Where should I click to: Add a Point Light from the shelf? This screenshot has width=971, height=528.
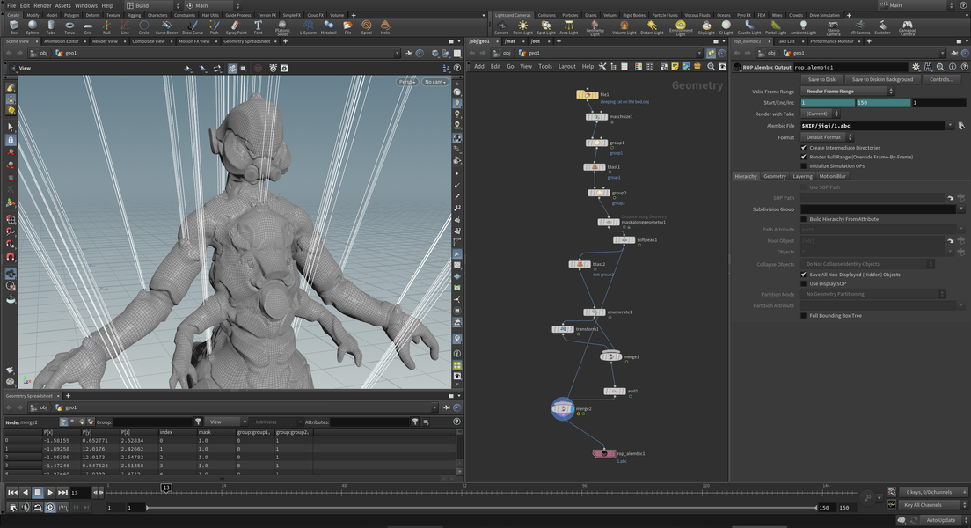click(522, 26)
